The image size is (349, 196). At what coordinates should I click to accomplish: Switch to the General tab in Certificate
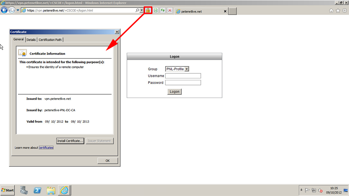pos(18,39)
